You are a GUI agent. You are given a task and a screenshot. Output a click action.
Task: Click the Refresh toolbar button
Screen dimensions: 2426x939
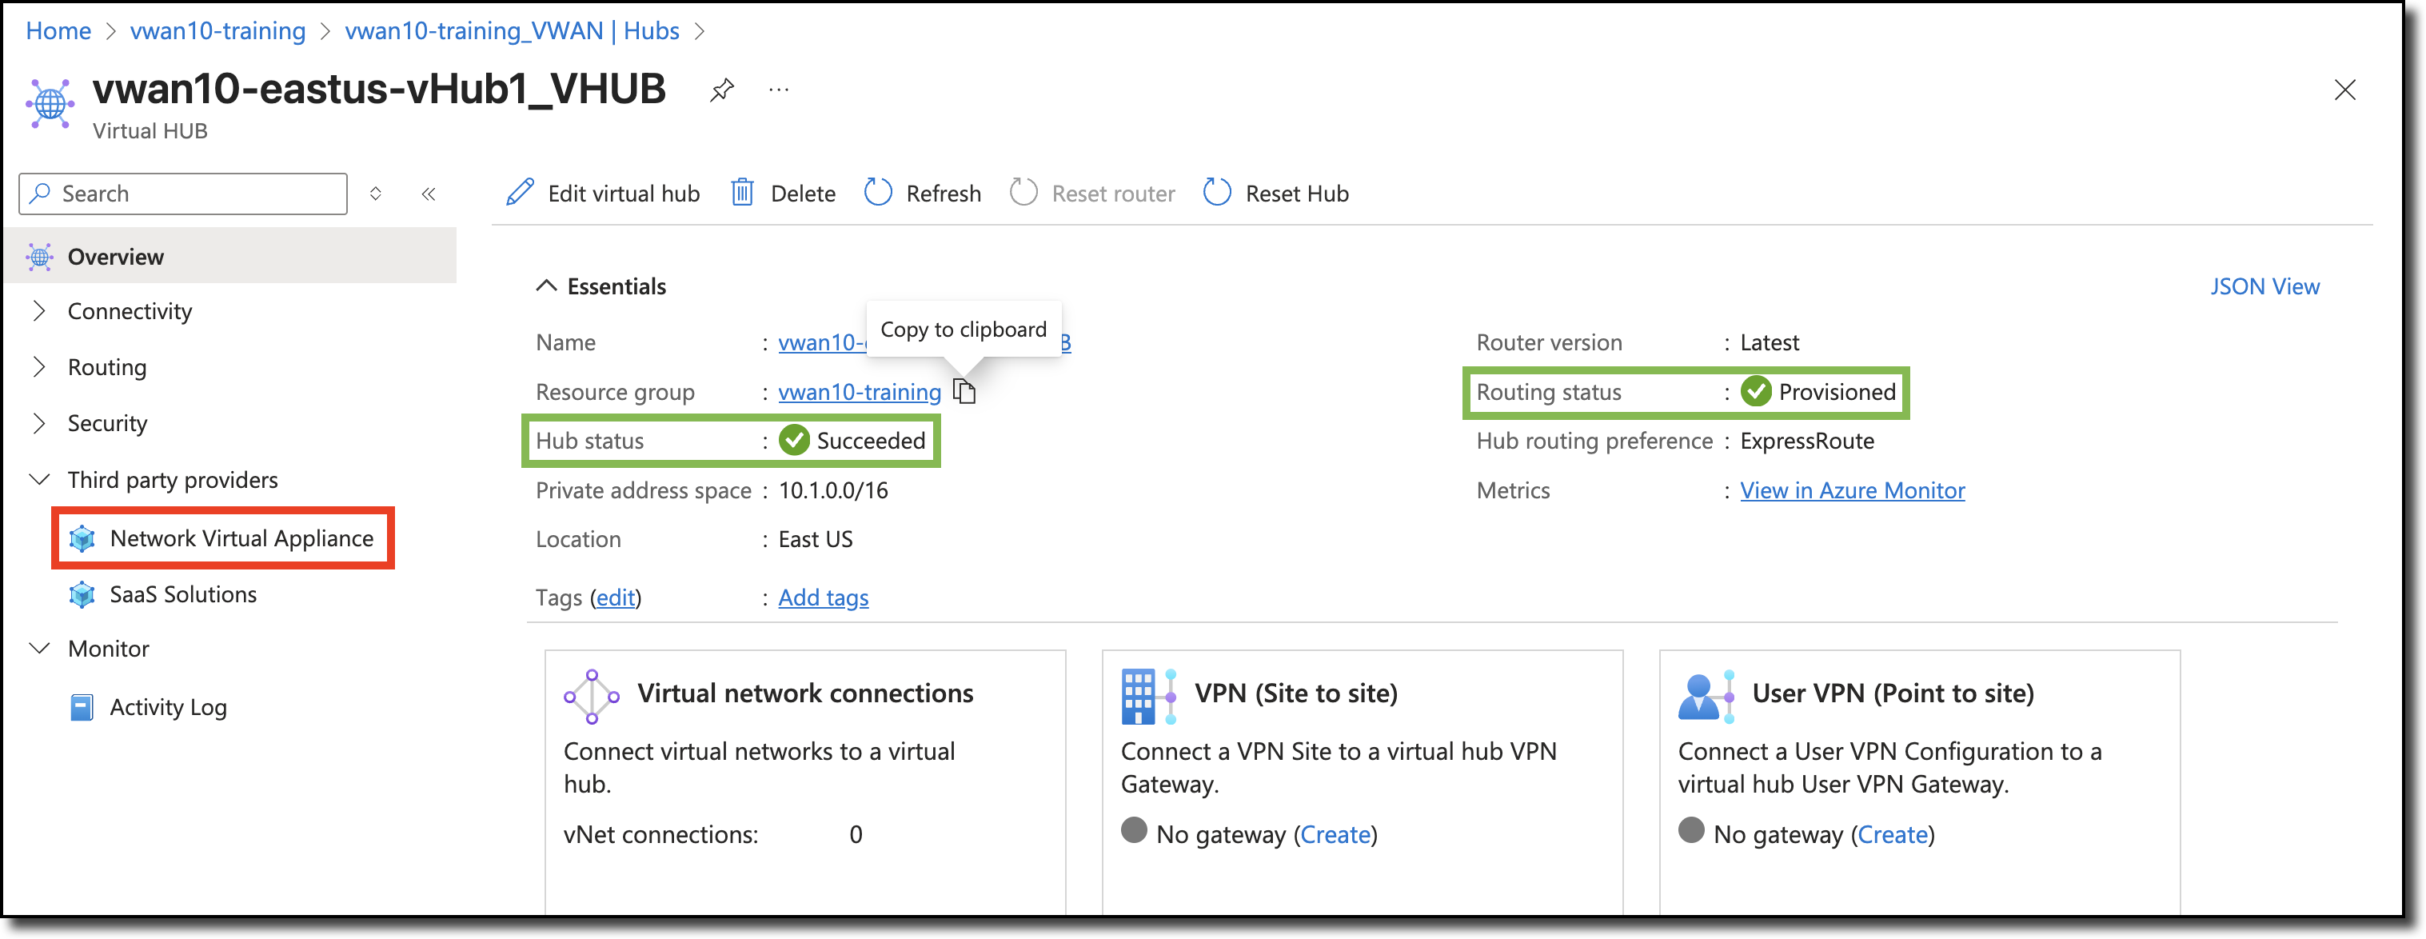pos(923,193)
